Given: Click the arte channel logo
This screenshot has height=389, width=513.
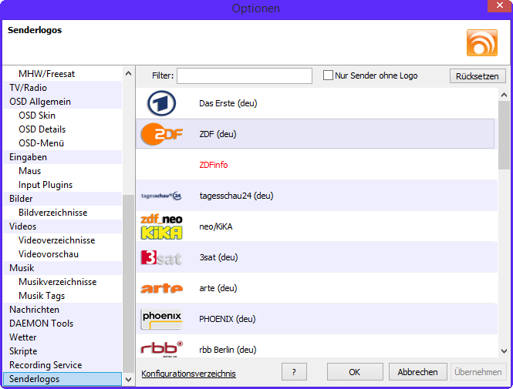Looking at the screenshot, I should pos(161,288).
